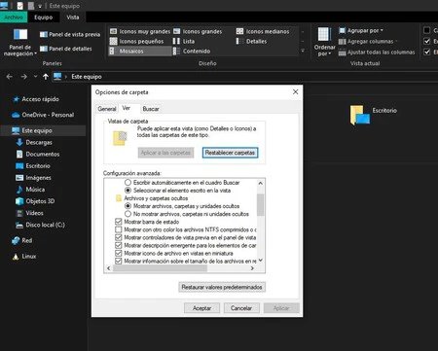The height and width of the screenshot is (351, 438).
Task: Click the vertical scrollbar down arrow
Action: click(261, 261)
